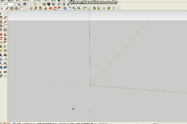Open the Layer0 dropdown list
This screenshot has height=124, width=187.
click(14, 4)
